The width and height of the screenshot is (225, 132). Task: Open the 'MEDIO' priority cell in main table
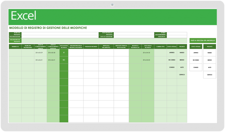click(x=182, y=60)
